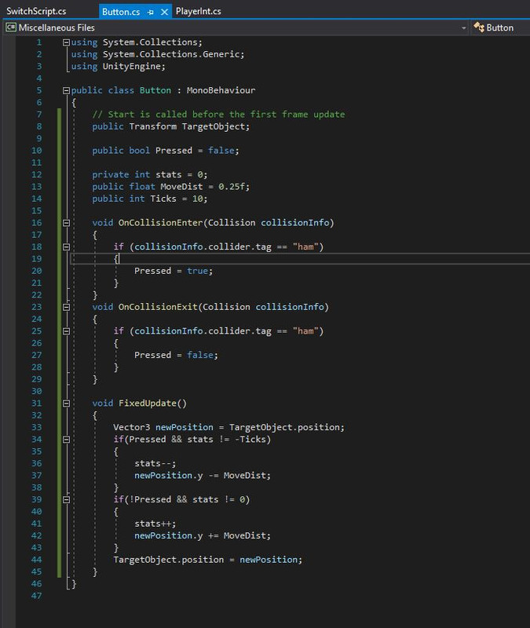The image size is (530, 628).
Task: Open the PlayerInt.cs tab
Action: pos(199,11)
